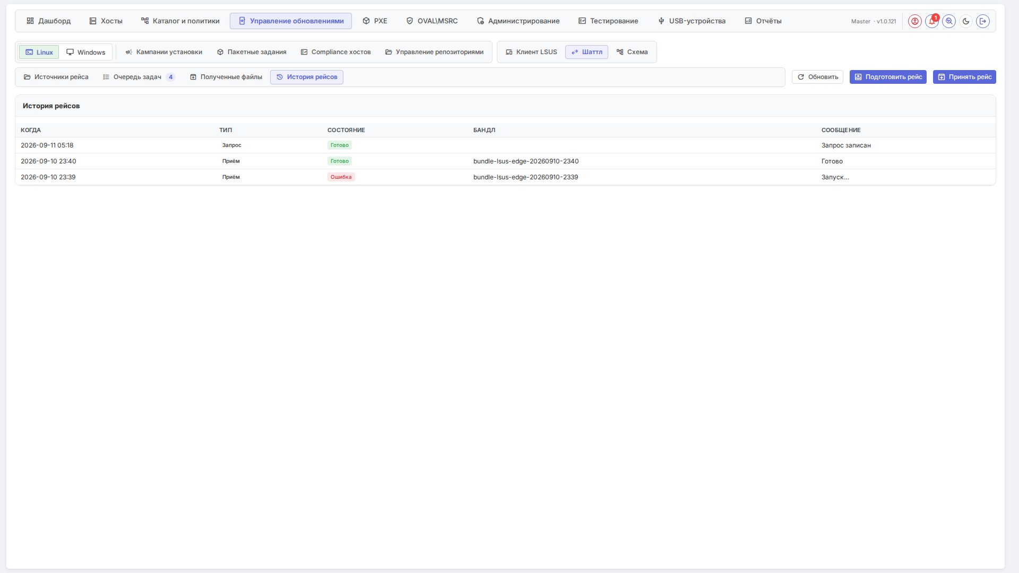1019x573 pixels.
Task: Select the История рейсов tab
Action: [307, 77]
